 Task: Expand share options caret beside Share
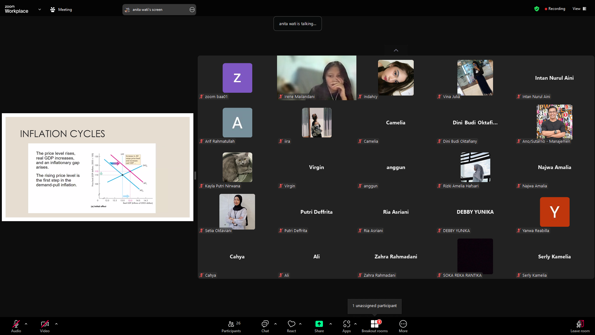click(331, 324)
